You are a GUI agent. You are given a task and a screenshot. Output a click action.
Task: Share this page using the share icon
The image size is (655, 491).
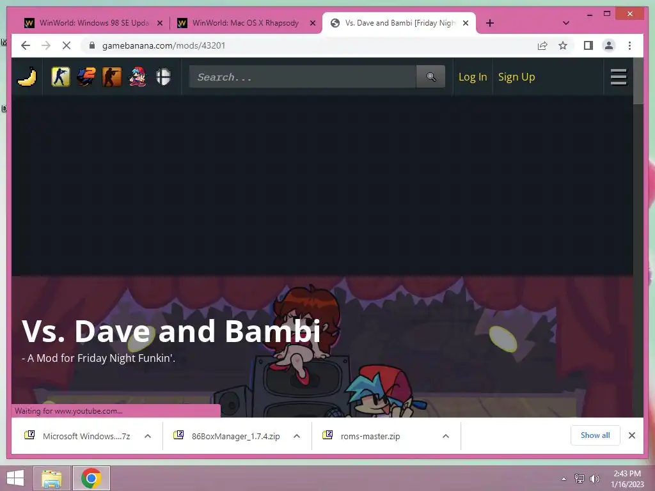click(542, 45)
